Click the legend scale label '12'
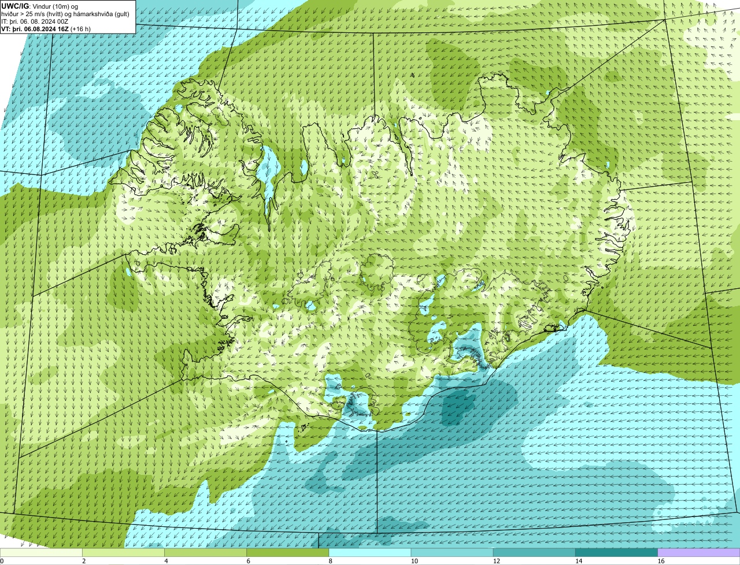740x565 pixels. (496, 561)
